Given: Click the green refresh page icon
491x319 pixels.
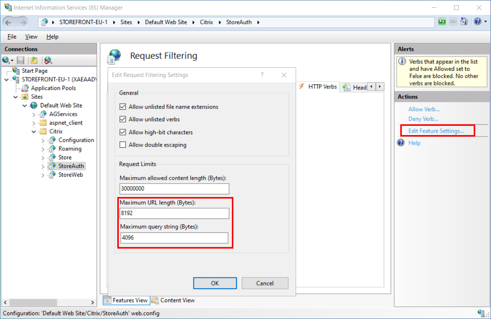Looking at the screenshot, I should (442, 22).
